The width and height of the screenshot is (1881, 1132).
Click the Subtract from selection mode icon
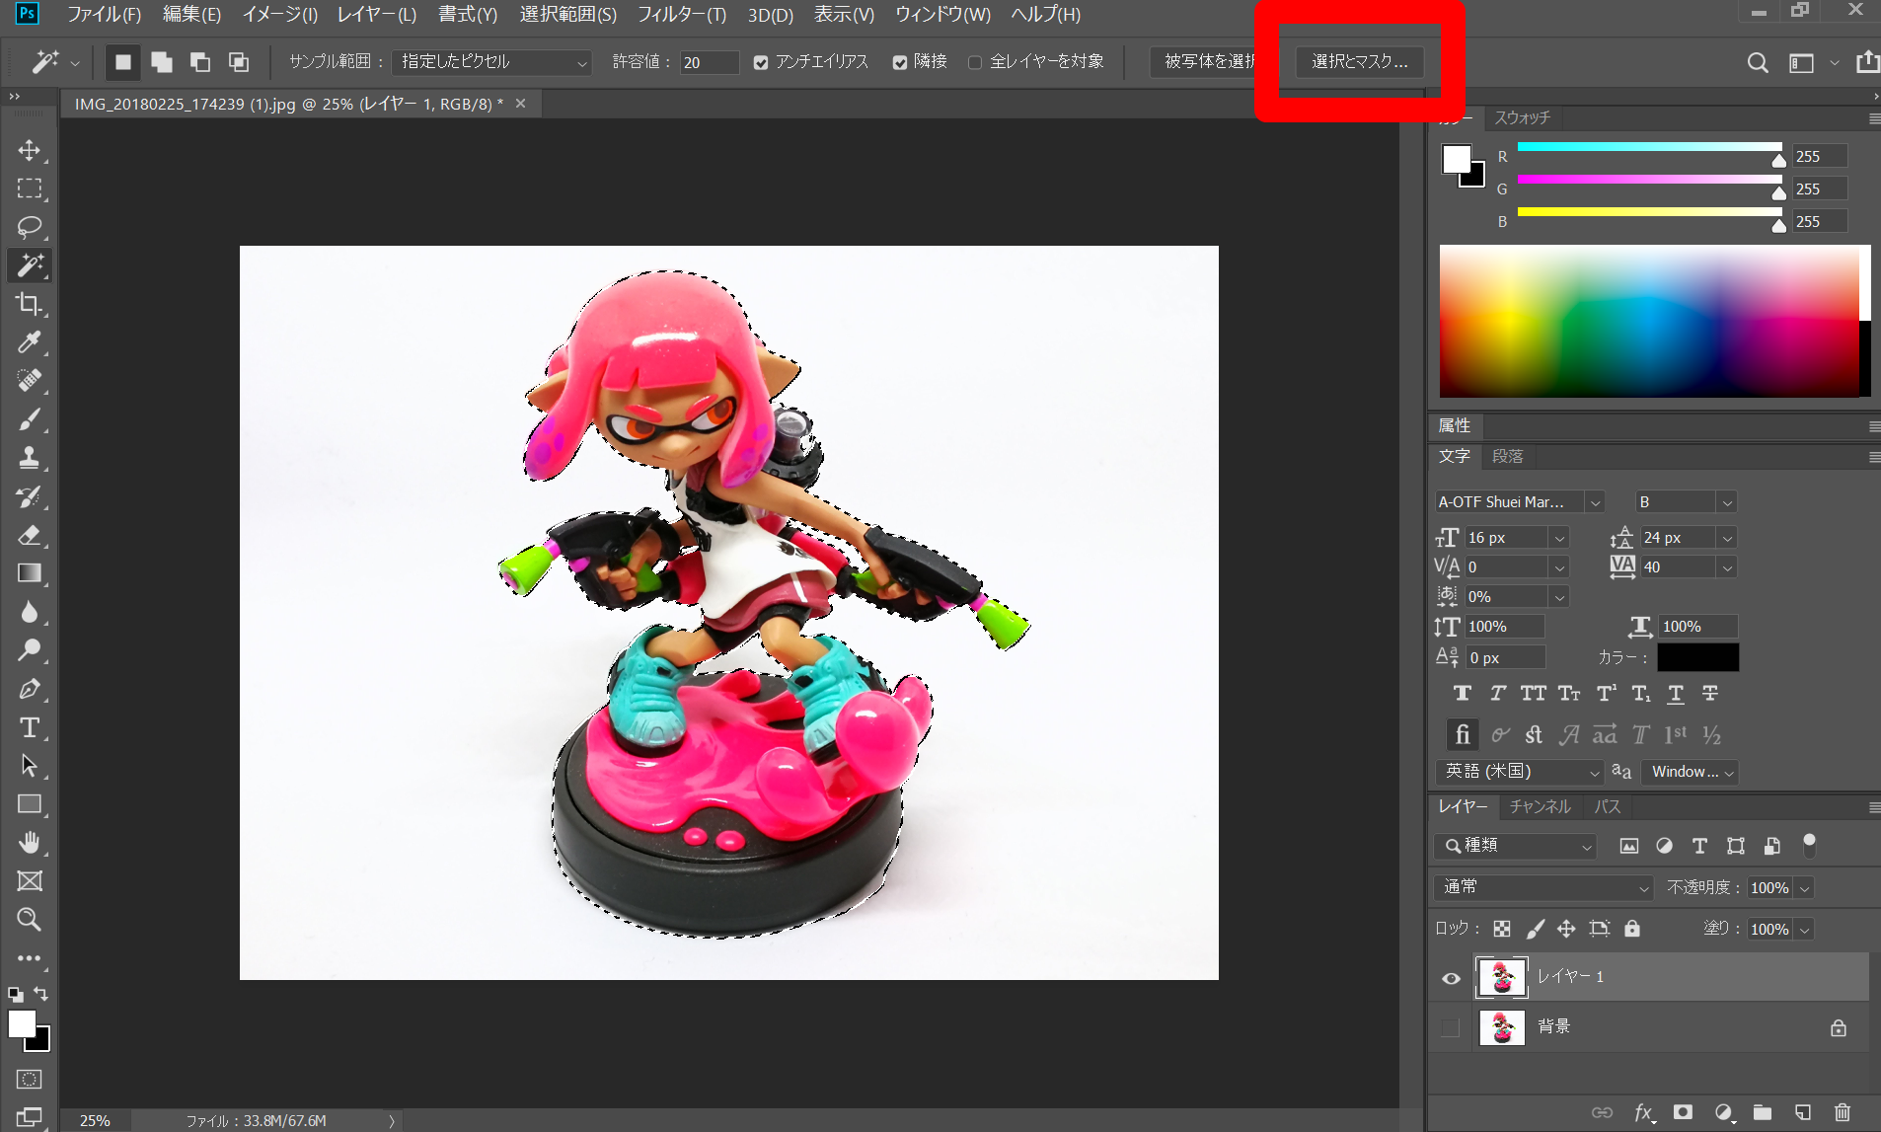[x=200, y=62]
